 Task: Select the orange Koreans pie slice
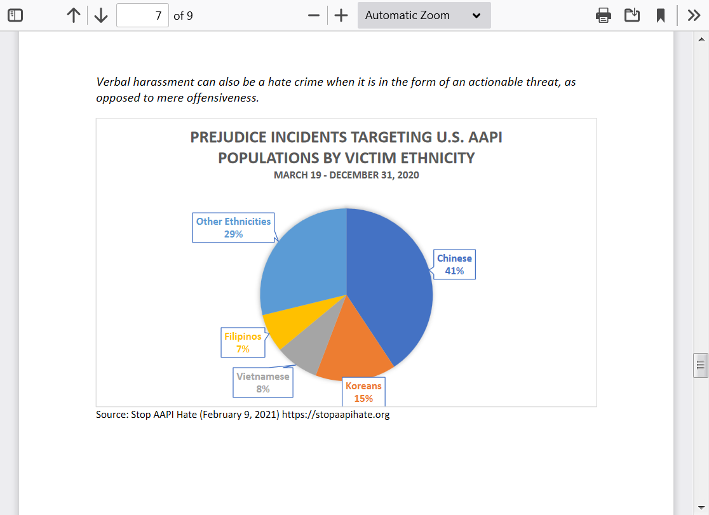click(353, 356)
